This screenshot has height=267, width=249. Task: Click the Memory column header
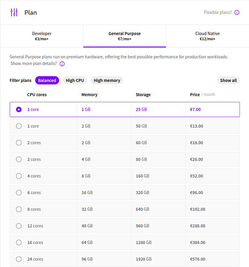(x=89, y=95)
